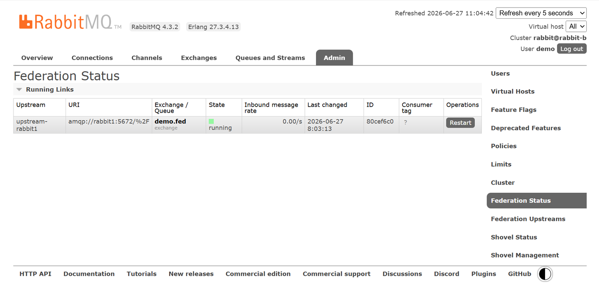The image size is (599, 299).
Task: Open the Documentation footer link
Action: tap(89, 274)
